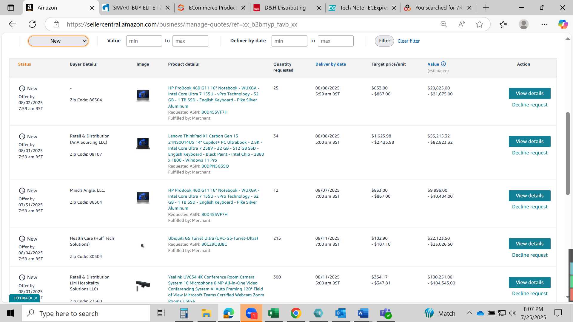573x322 pixels.
Task: Open taskbar clock showing 8:07 PM
Action: click(533, 313)
